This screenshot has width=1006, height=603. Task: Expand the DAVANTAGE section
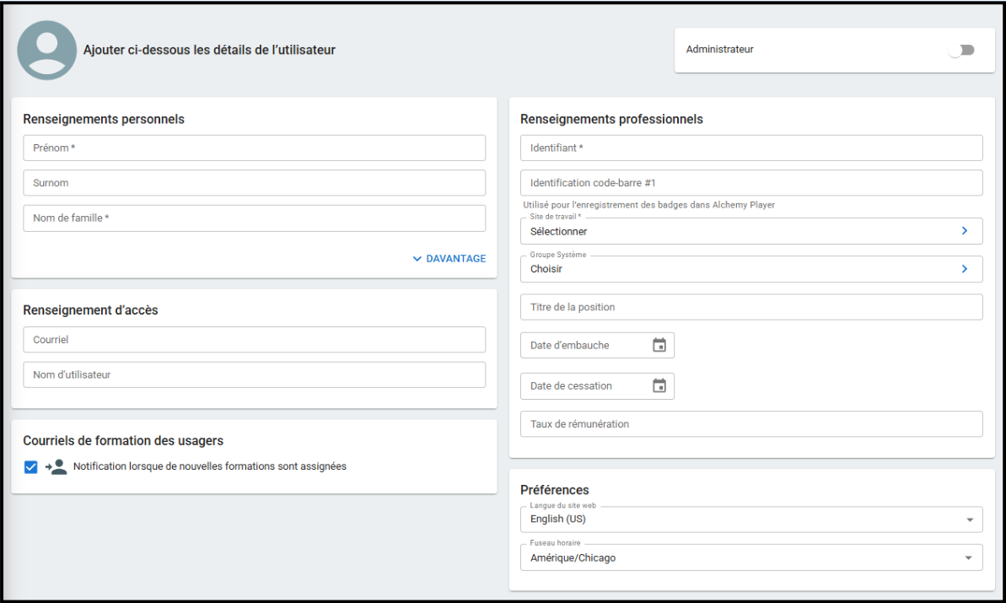(x=449, y=259)
